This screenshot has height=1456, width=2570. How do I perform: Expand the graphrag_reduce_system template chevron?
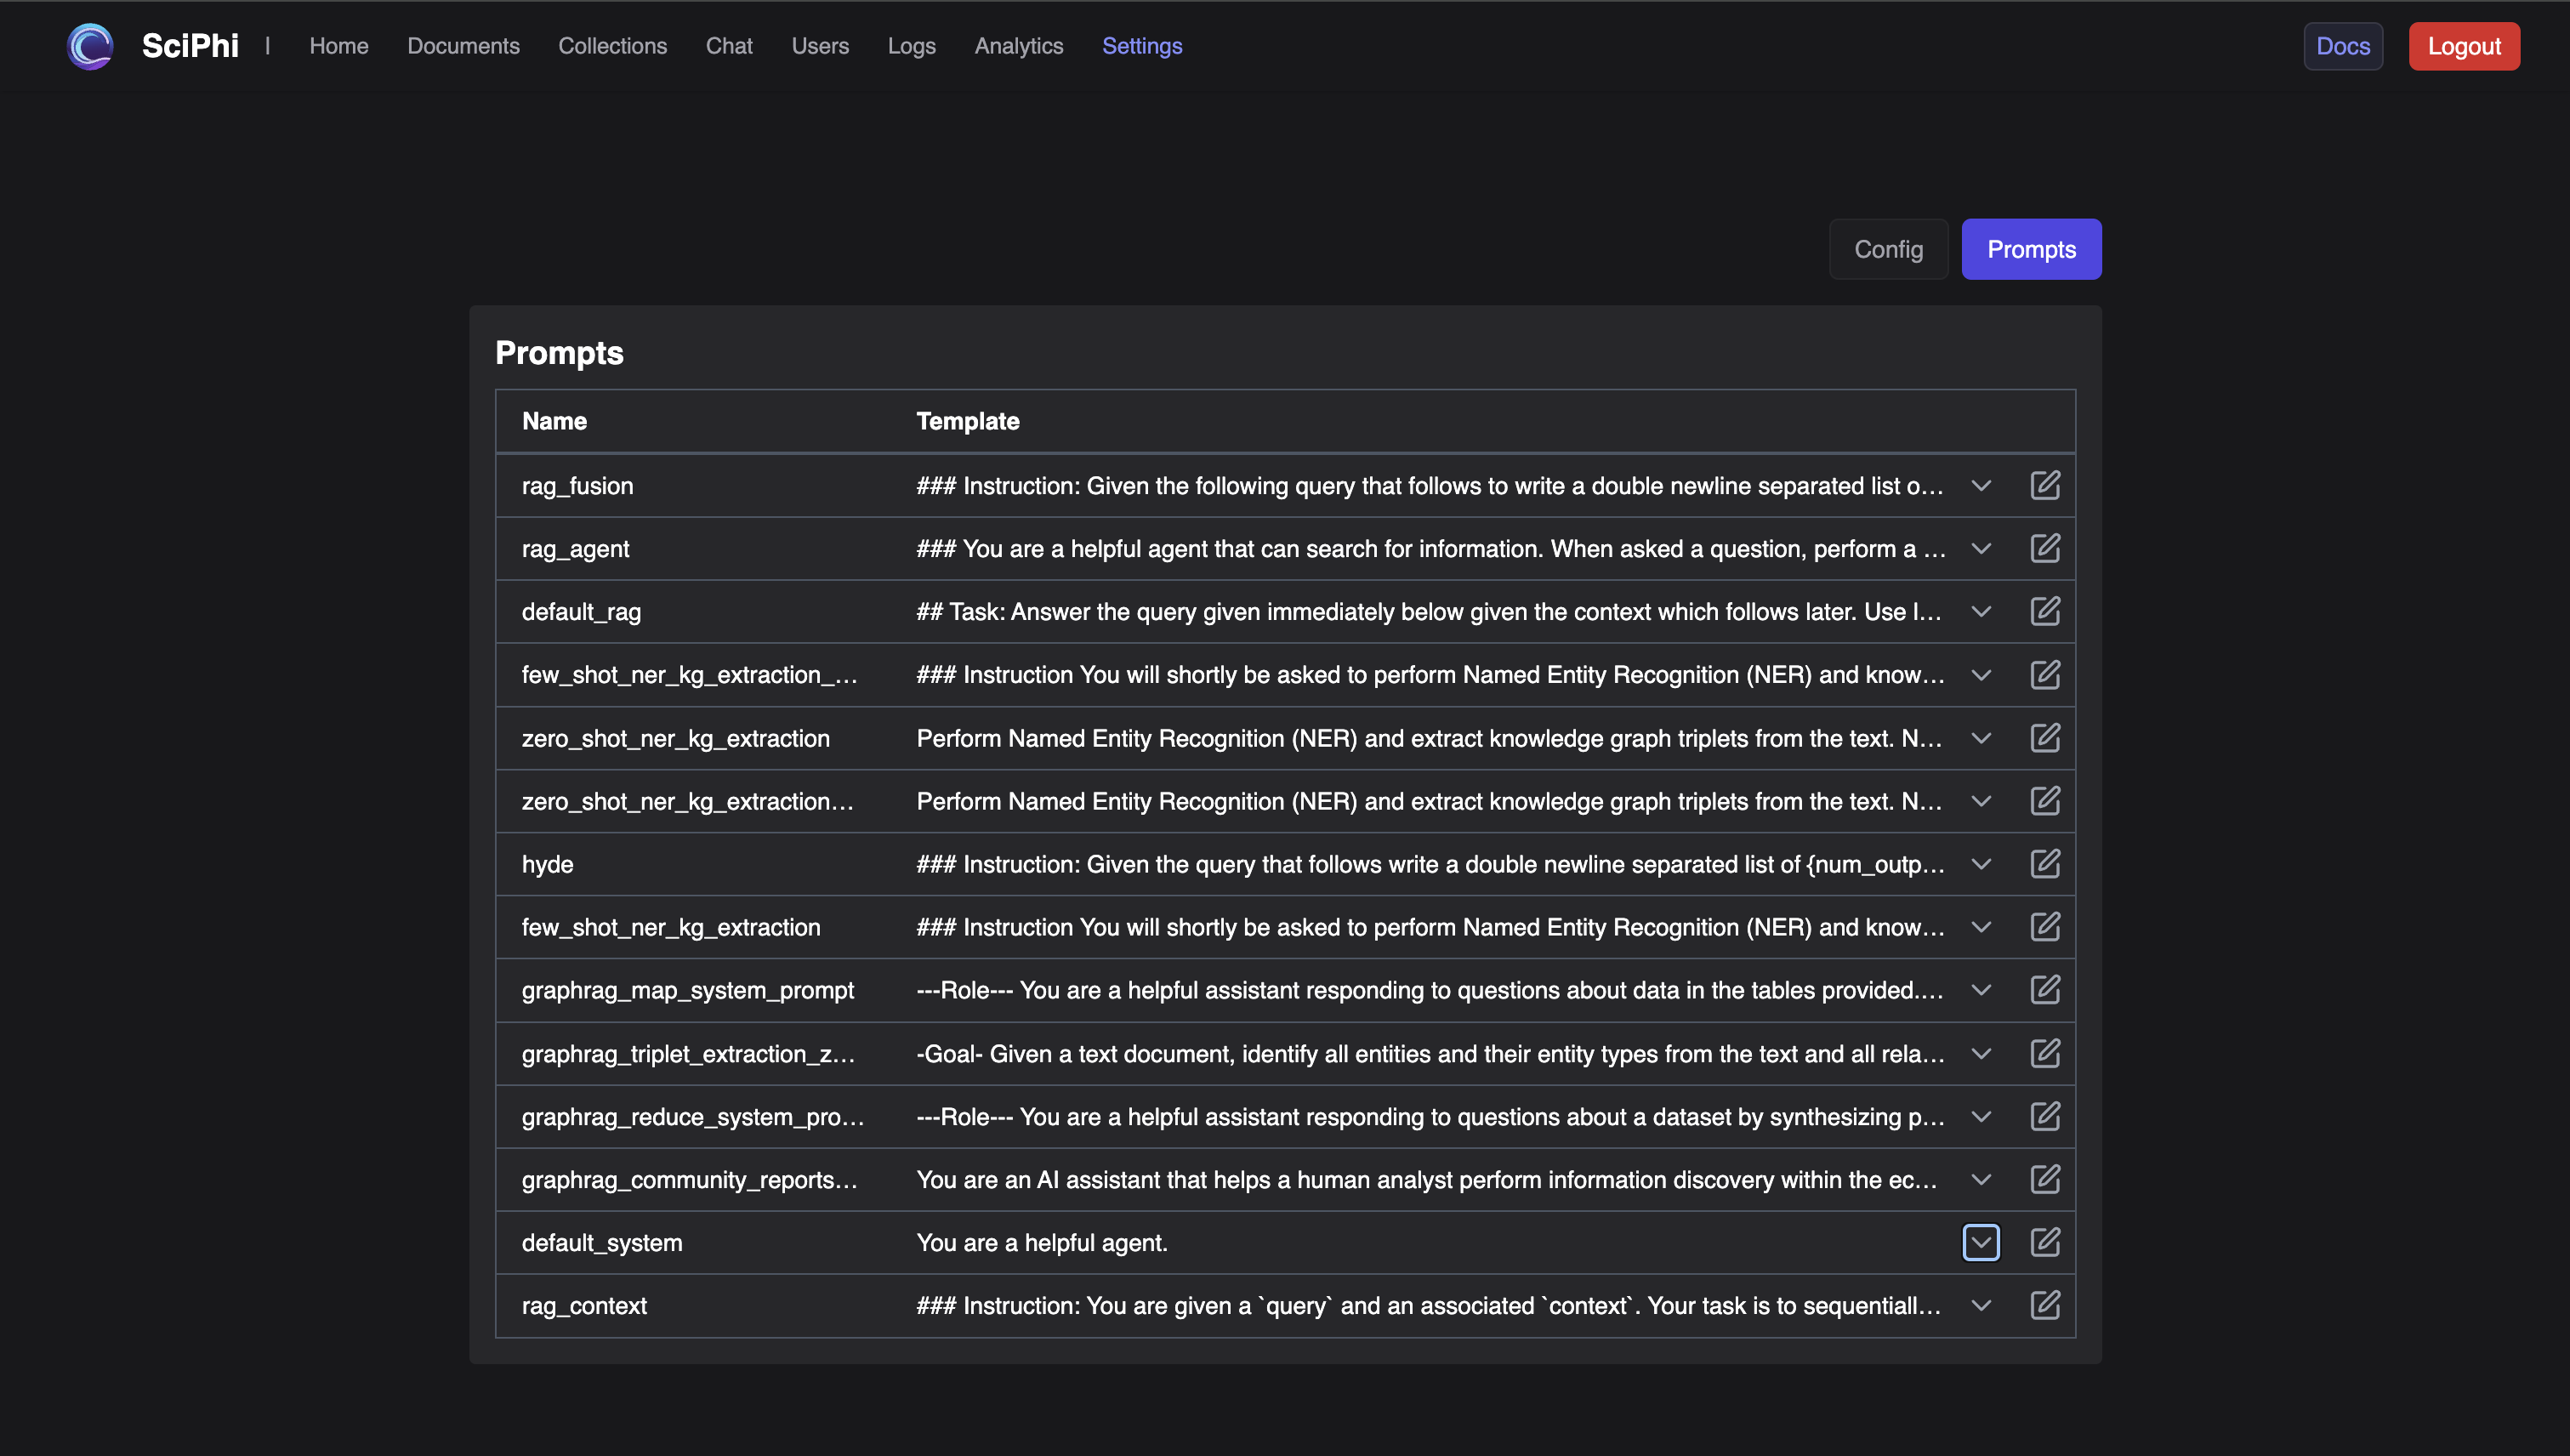pos(1981,1116)
